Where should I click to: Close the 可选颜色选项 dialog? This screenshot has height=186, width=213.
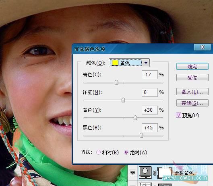tap(203, 47)
